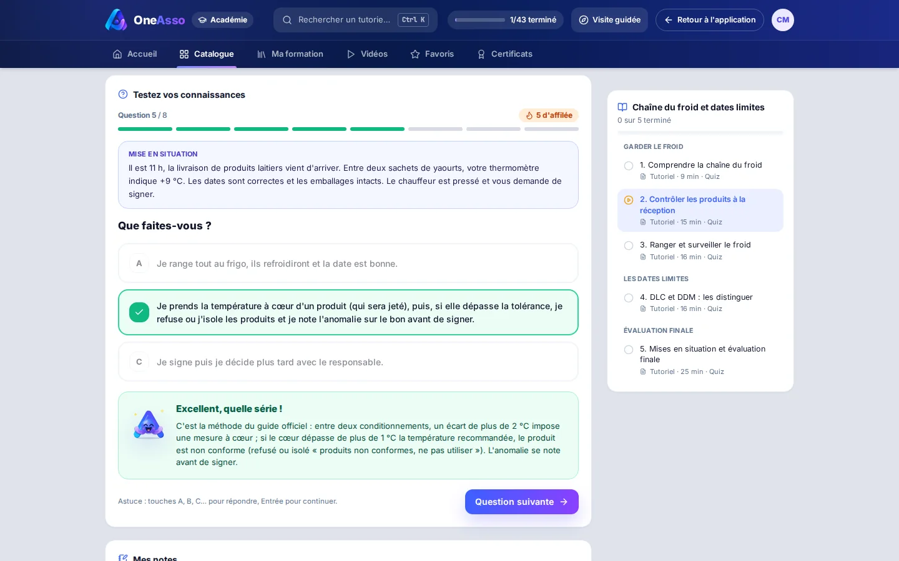
Task: Go to the Accueil tab
Action: point(135,54)
